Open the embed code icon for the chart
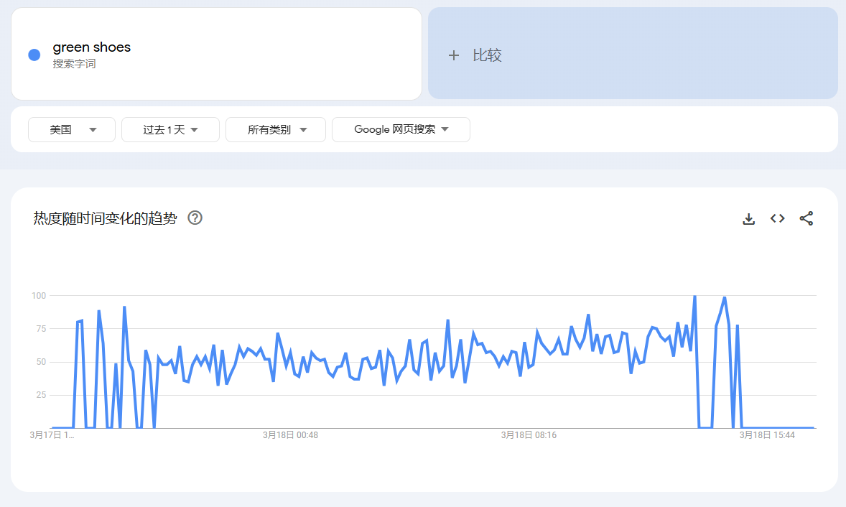The image size is (846, 507). (x=778, y=218)
